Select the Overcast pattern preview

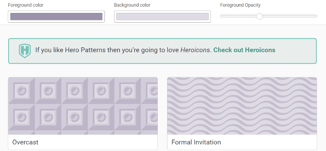pyautogui.click(x=83, y=106)
